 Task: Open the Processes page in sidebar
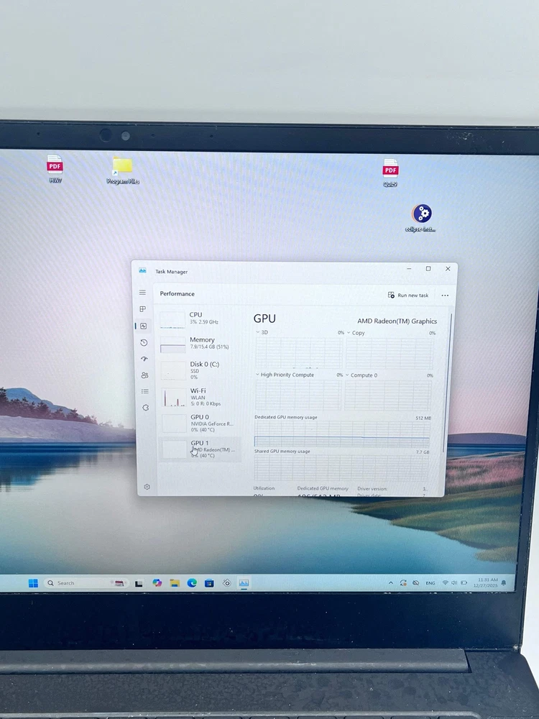(143, 309)
